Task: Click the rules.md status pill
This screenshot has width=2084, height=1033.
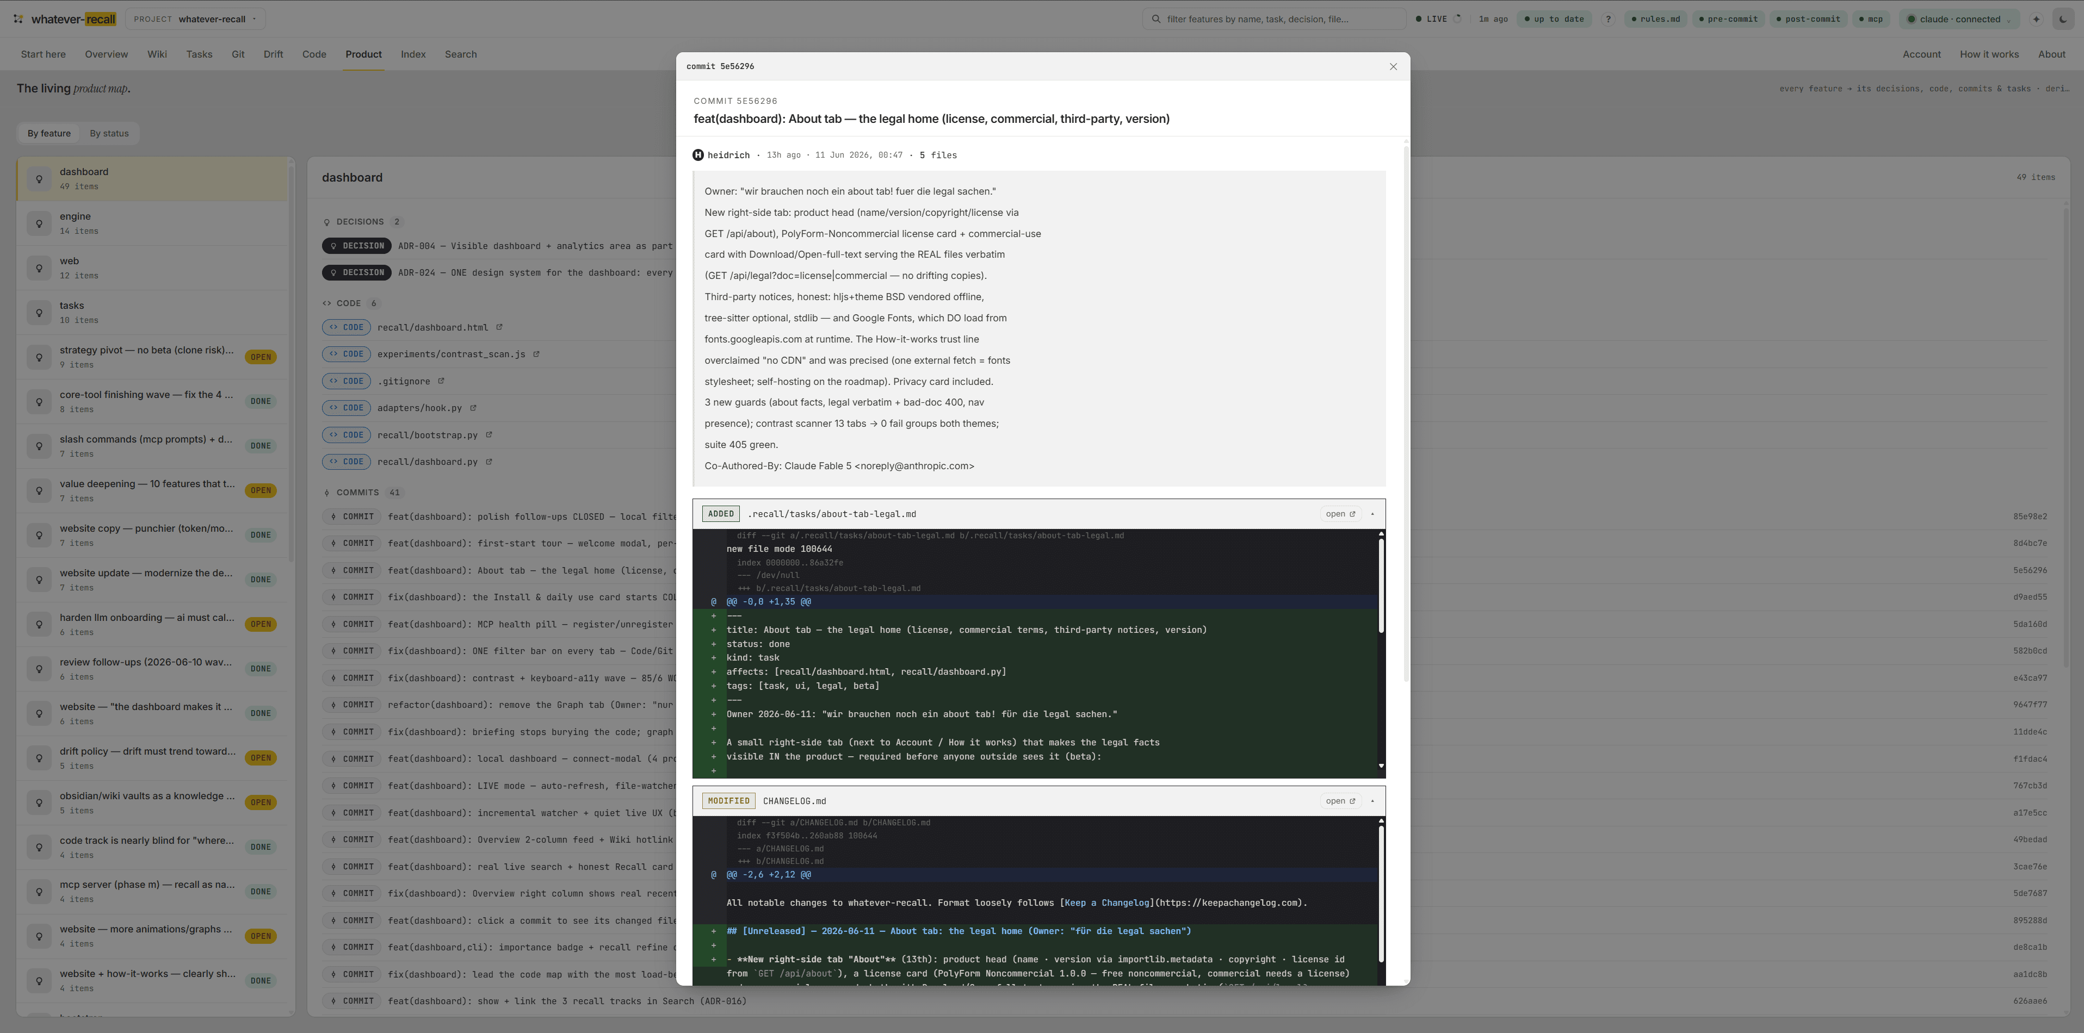Action: coord(1656,20)
